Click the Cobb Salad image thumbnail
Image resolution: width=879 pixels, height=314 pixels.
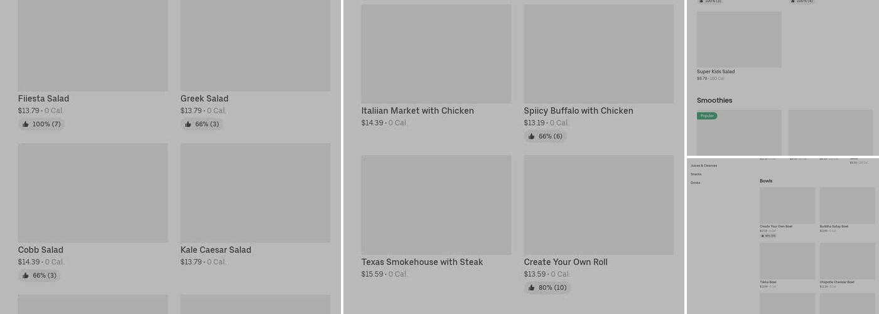point(93,193)
